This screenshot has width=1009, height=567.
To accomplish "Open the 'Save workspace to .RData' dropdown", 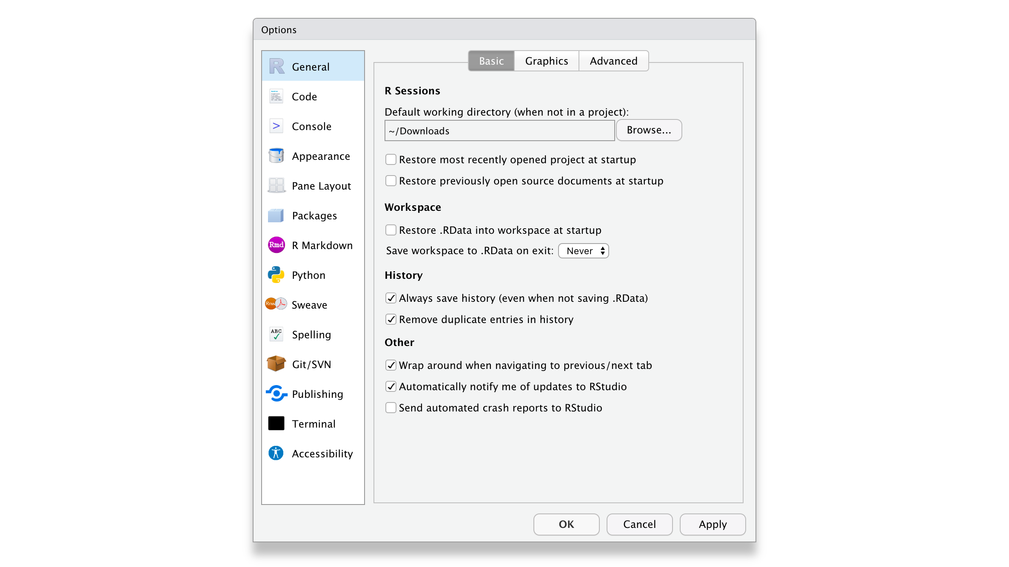I will pyautogui.click(x=583, y=251).
